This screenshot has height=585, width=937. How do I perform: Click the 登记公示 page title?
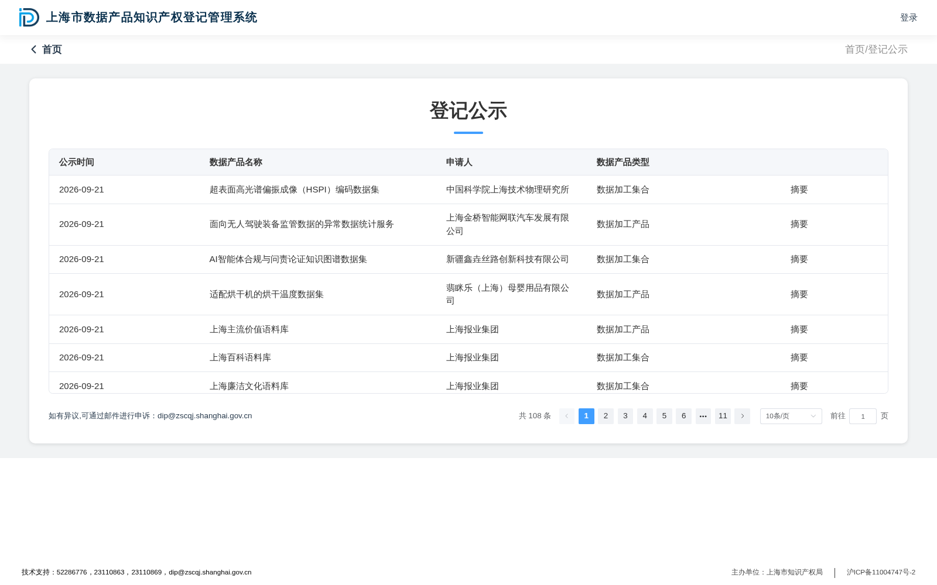click(468, 111)
